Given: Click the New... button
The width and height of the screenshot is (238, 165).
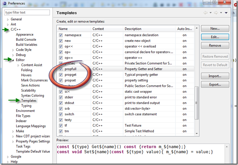Looking at the screenshot, I should click(x=215, y=29).
